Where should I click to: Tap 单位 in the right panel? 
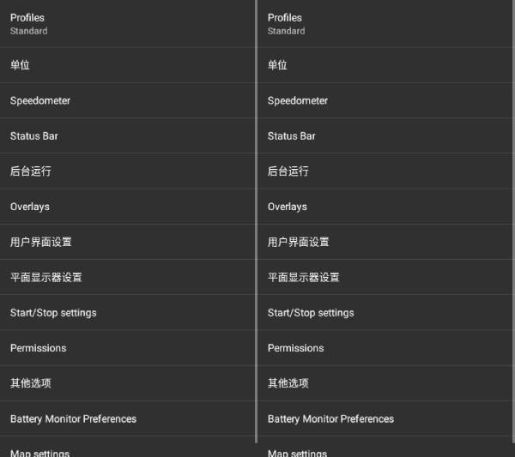click(385, 65)
